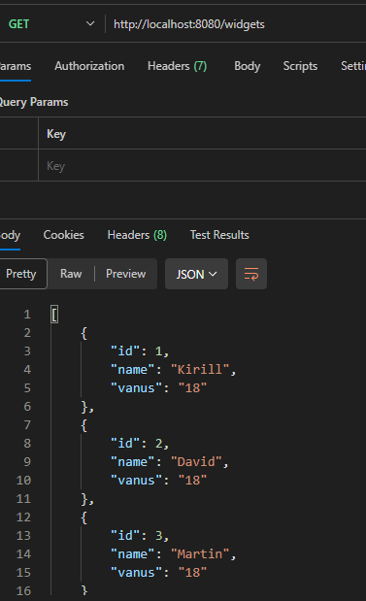Open the Scripts tab
This screenshot has width=366, height=601.
click(x=300, y=66)
